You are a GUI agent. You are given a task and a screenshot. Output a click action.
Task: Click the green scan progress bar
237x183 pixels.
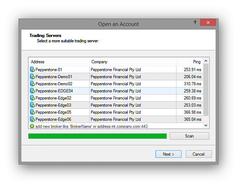97,136
